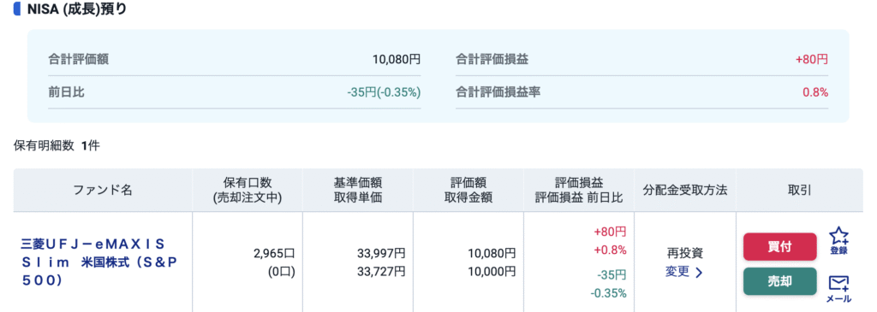Image resolution: width=877 pixels, height=312 pixels.
Task: Click the 合計評価損益 value +80円
Action: coord(811,59)
